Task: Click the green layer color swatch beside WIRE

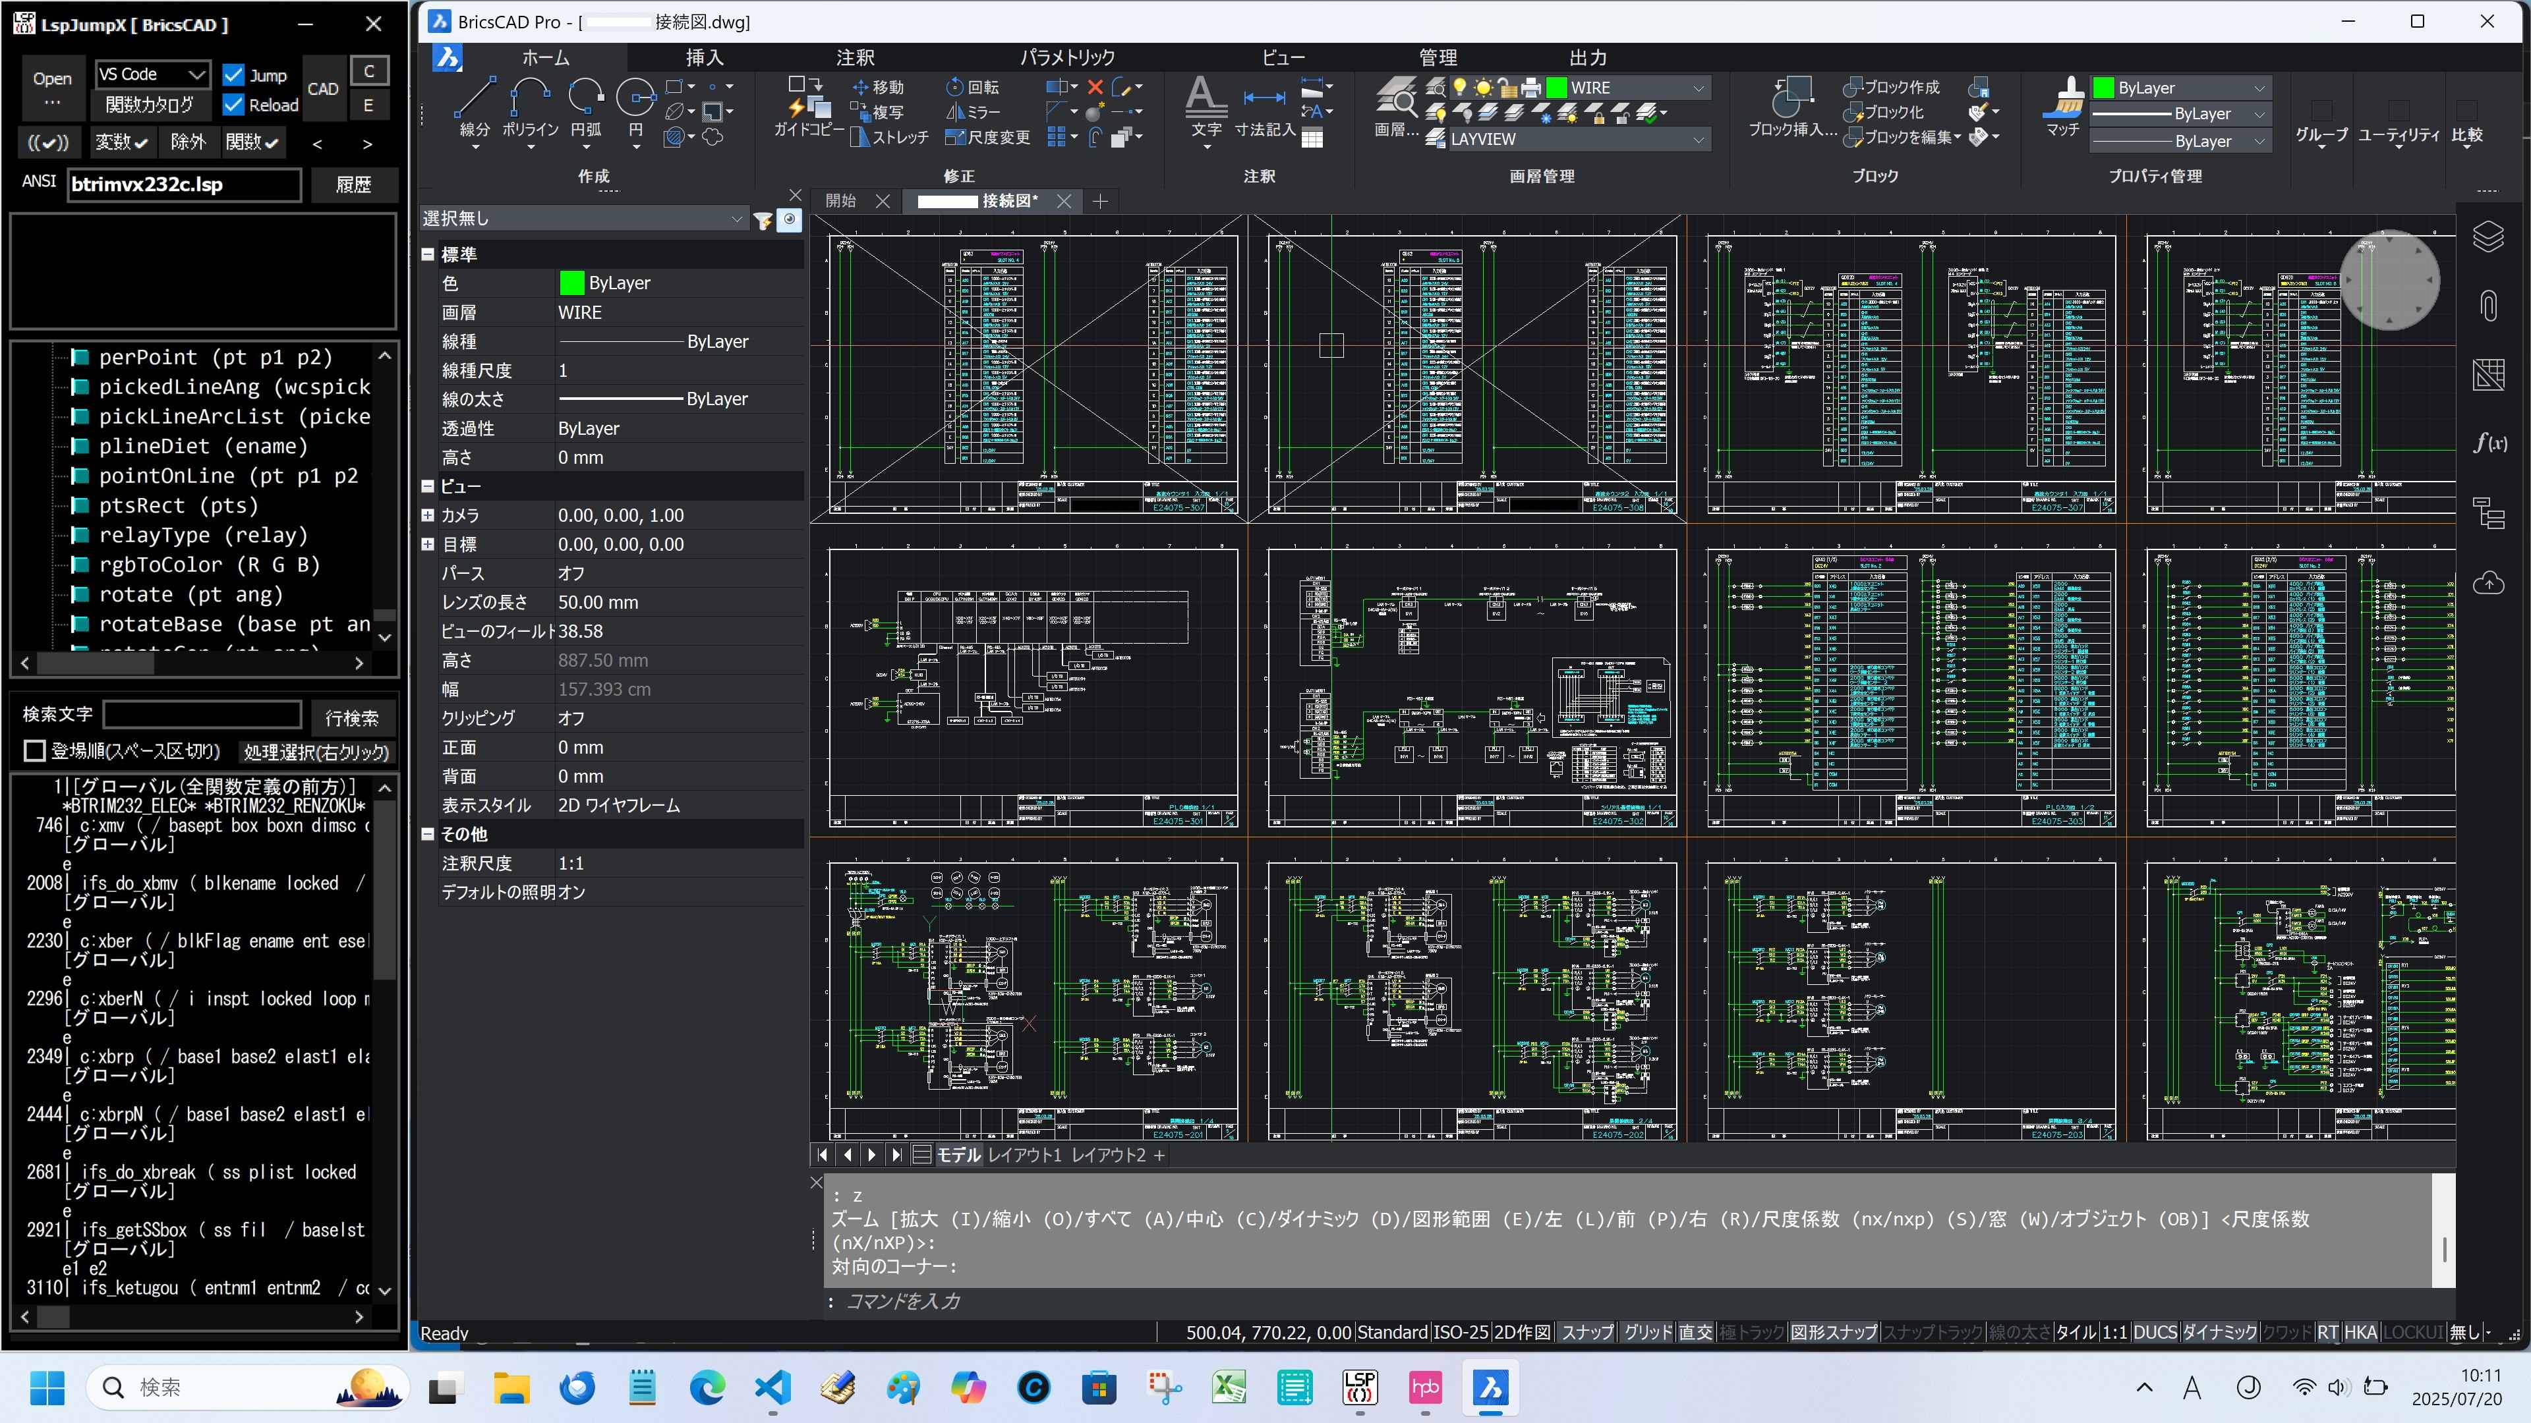Action: 1556,88
